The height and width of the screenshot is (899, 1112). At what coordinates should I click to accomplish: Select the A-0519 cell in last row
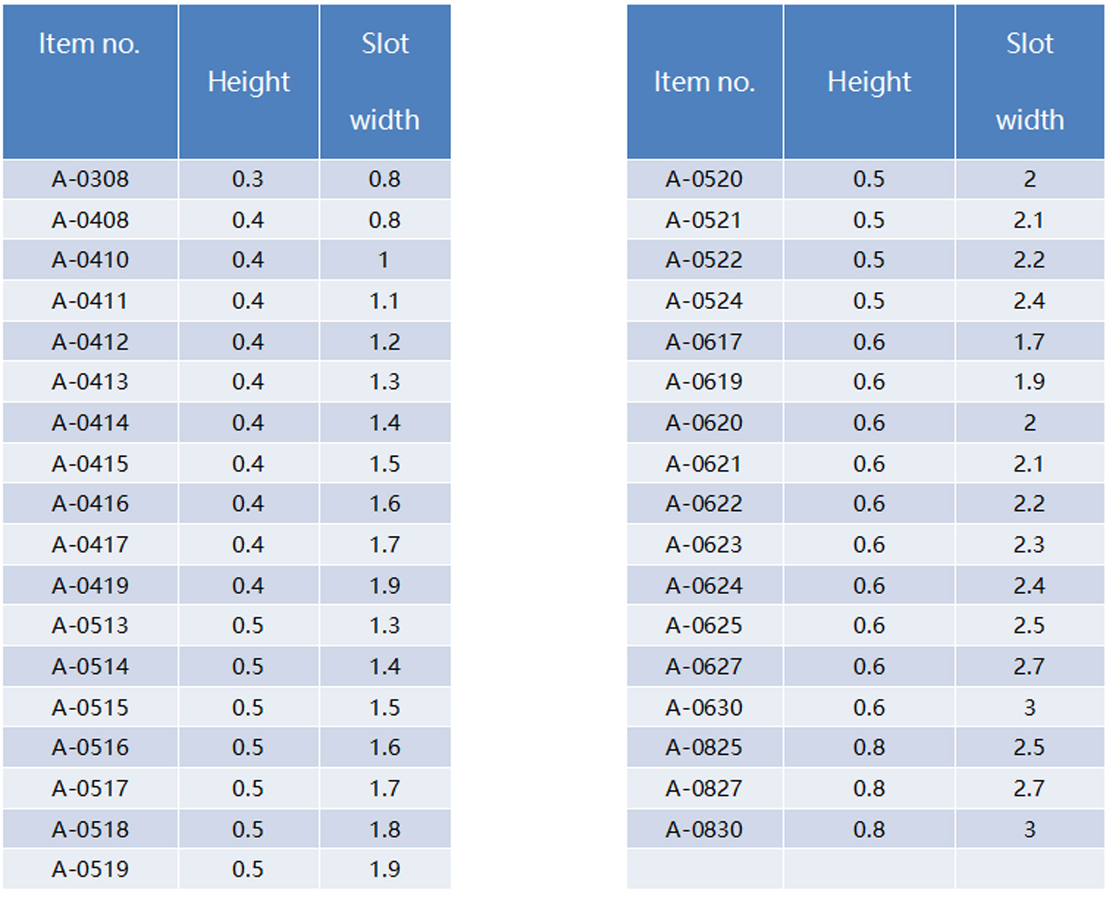click(90, 869)
